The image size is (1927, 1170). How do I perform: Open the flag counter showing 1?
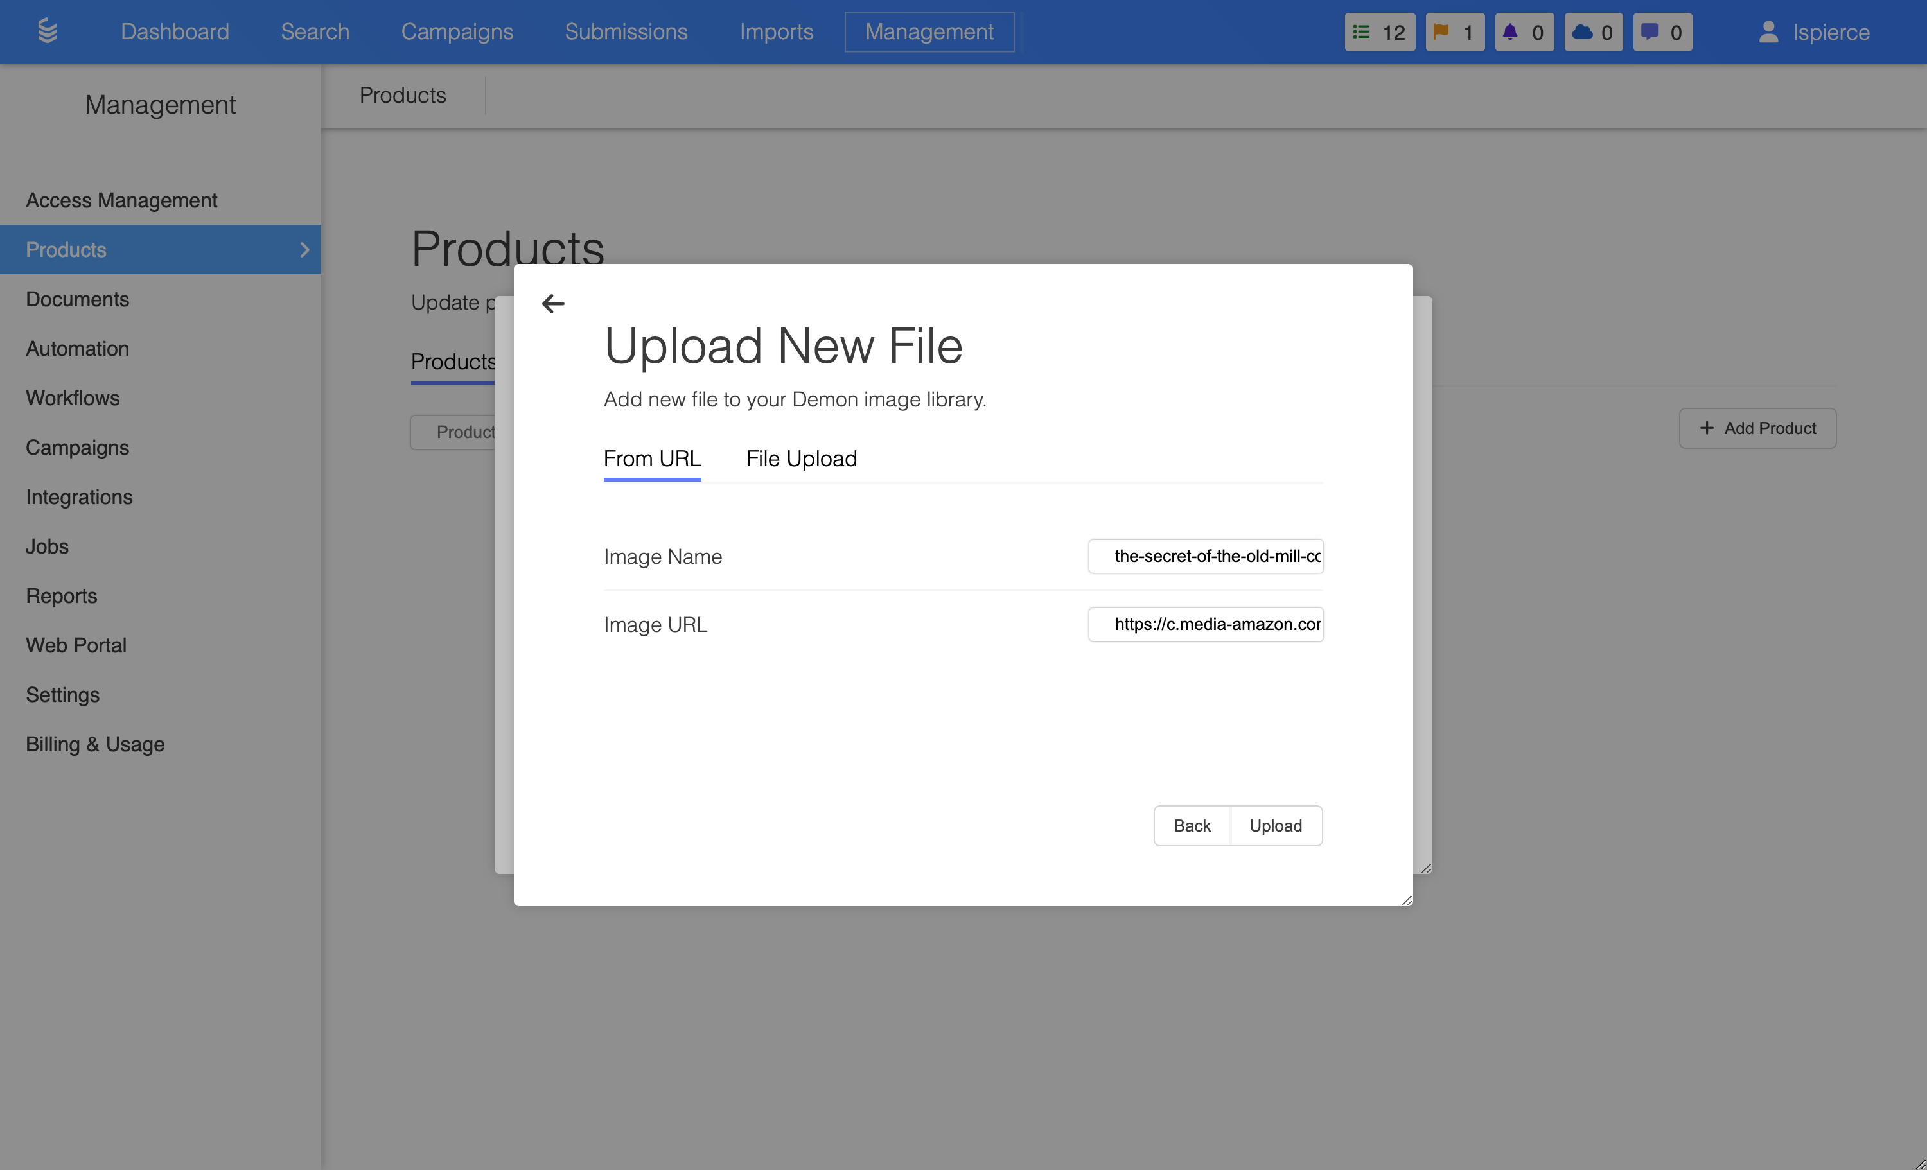(1454, 32)
